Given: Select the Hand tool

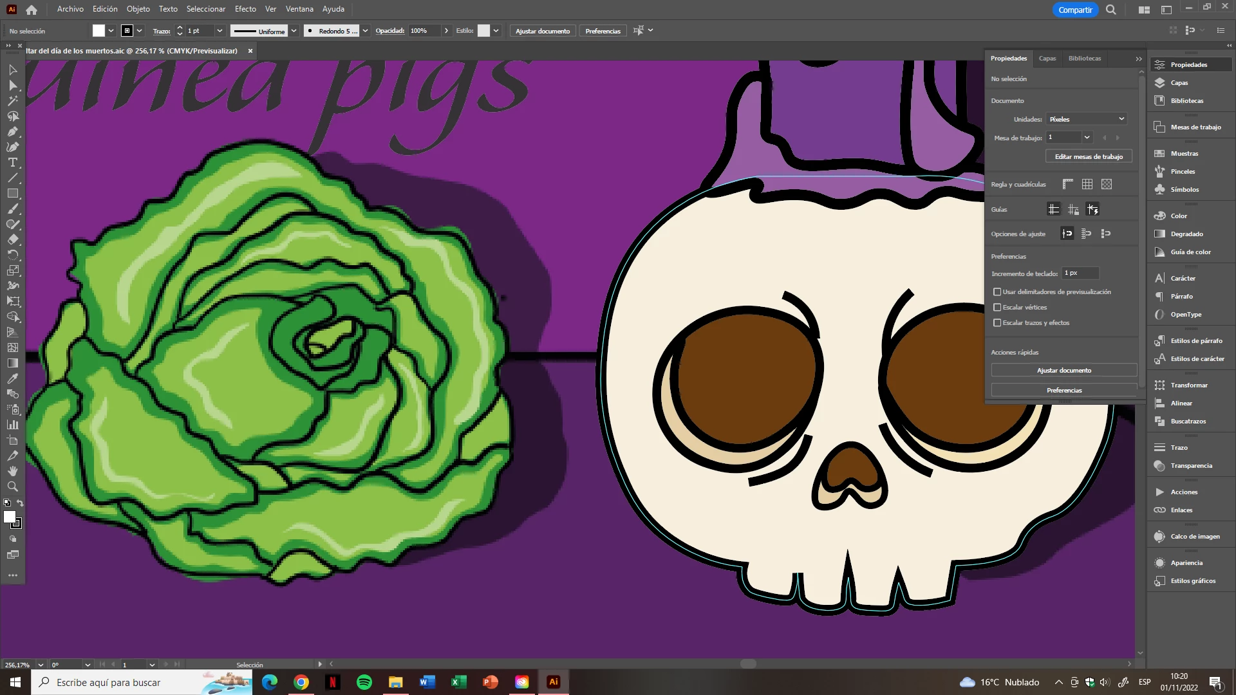Looking at the screenshot, I should 12,471.
